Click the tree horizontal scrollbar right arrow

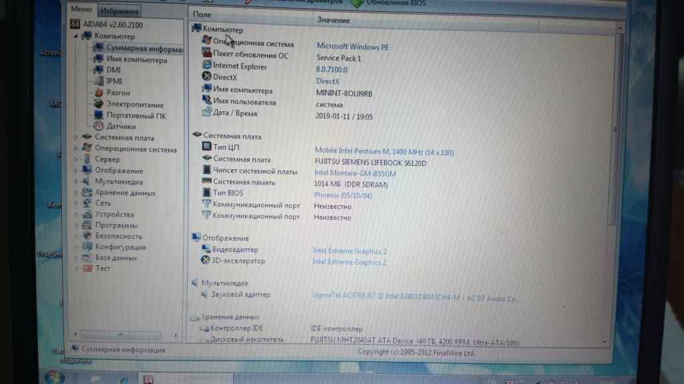(x=176, y=335)
